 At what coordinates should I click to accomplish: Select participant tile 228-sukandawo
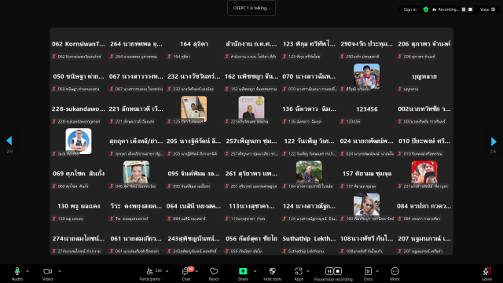79,112
